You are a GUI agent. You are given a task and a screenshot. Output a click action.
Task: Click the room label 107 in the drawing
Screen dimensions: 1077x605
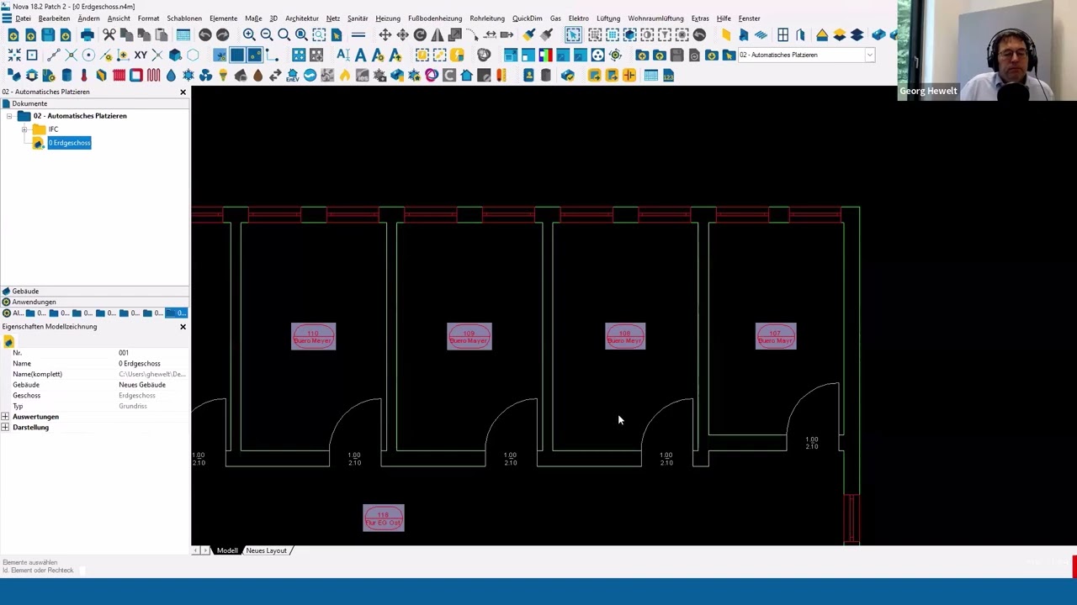pos(776,336)
